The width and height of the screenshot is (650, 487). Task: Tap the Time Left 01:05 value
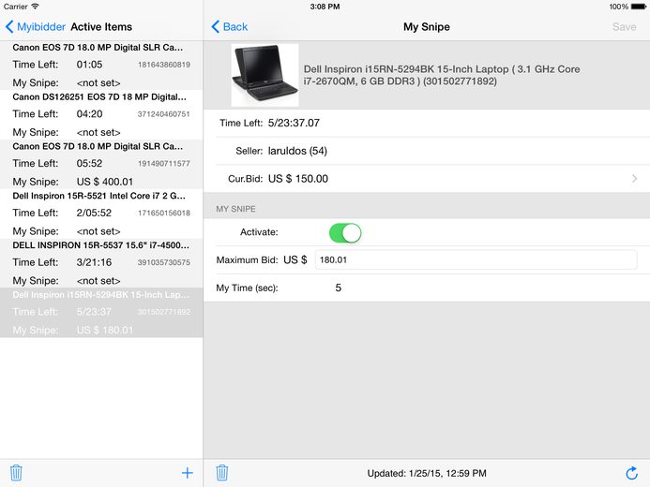pyautogui.click(x=89, y=65)
